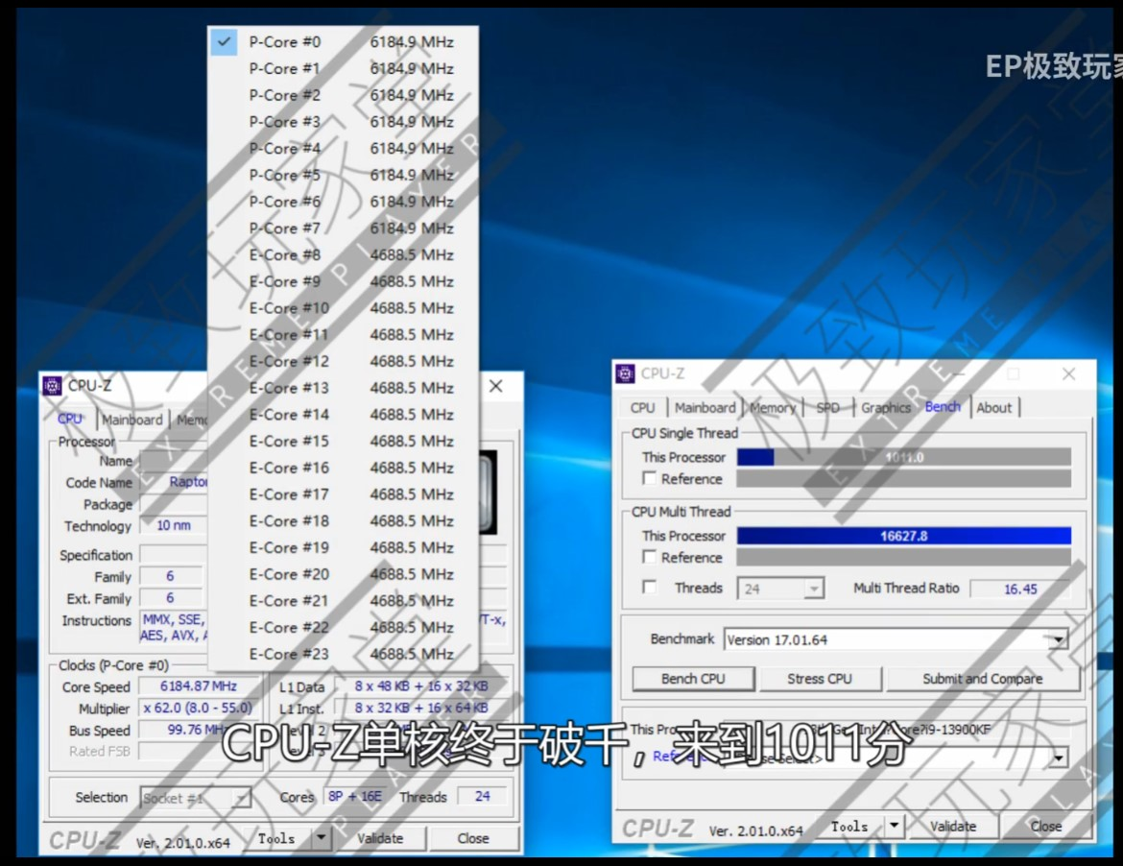The image size is (1123, 866).
Task: Expand Tools arrow in Bench window
Action: (x=894, y=826)
